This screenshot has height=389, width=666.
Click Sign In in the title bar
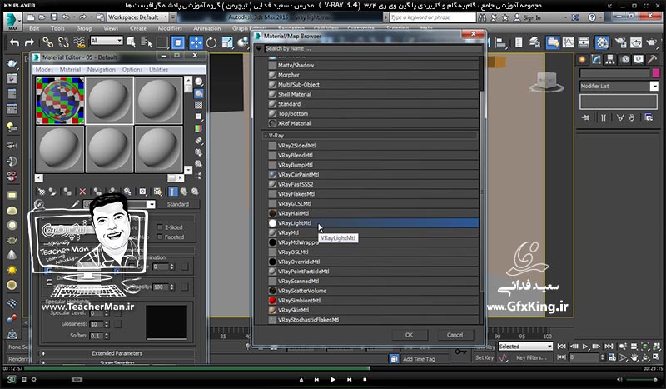[532, 17]
